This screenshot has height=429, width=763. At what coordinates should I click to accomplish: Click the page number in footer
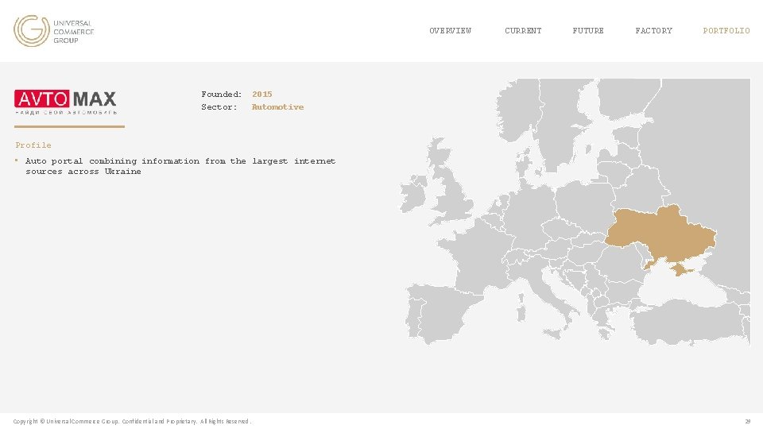pyautogui.click(x=747, y=421)
